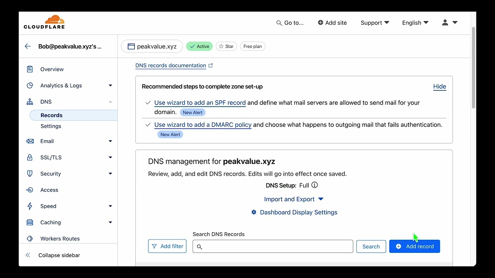The height and width of the screenshot is (278, 495).
Task: Click the window icon in peakvalue.xyz selector
Action: [131, 46]
